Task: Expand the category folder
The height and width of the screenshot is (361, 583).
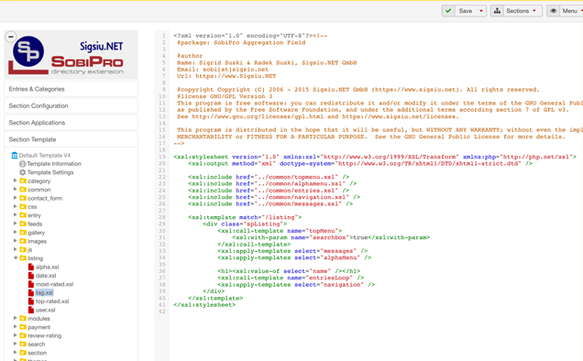Action: (x=16, y=180)
